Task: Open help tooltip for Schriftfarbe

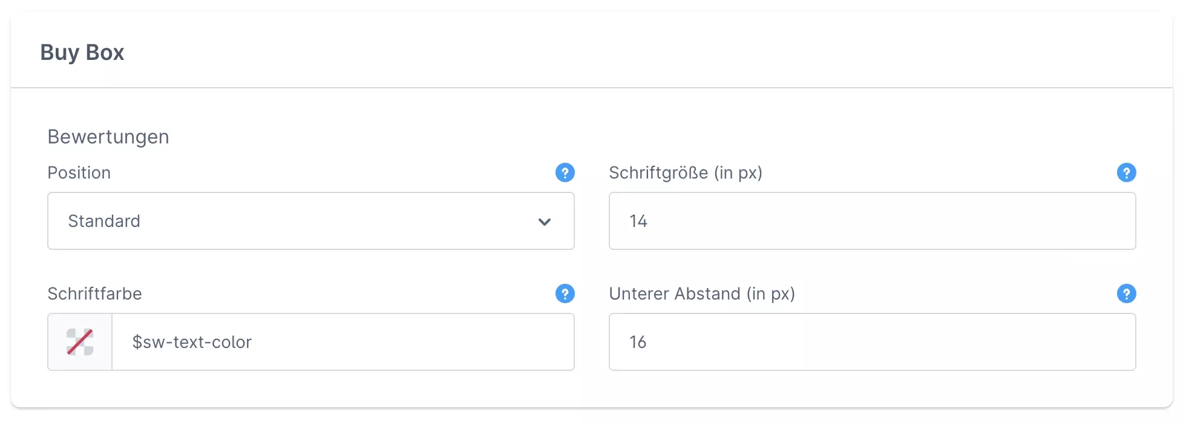Action: (x=565, y=293)
